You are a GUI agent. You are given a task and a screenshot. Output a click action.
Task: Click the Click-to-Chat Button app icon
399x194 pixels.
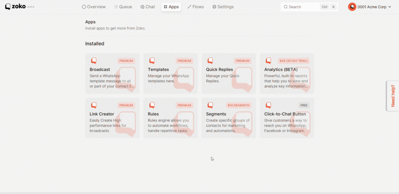click(x=269, y=105)
